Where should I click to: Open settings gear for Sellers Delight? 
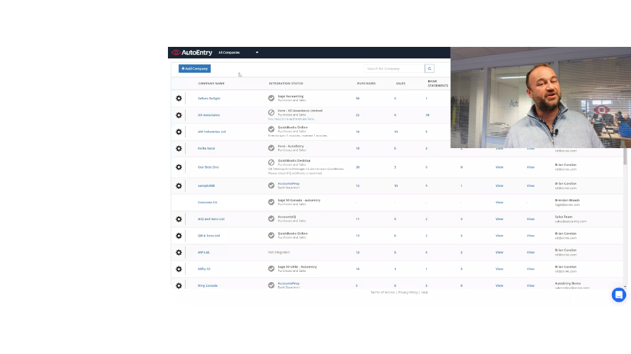(179, 98)
